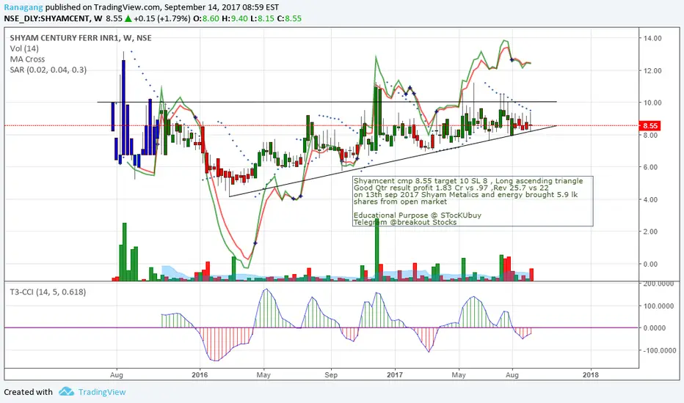
Task: Click the 'Educational Purpose @ STocKUbuy' note line
Action: coord(418,215)
